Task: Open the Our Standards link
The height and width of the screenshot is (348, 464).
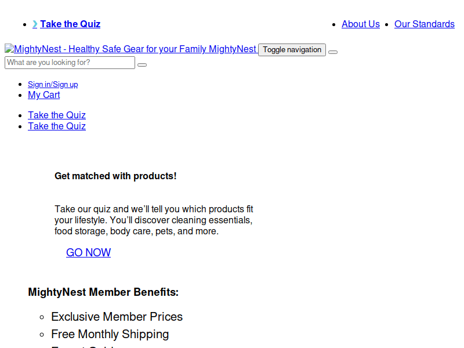Action: click(x=424, y=24)
